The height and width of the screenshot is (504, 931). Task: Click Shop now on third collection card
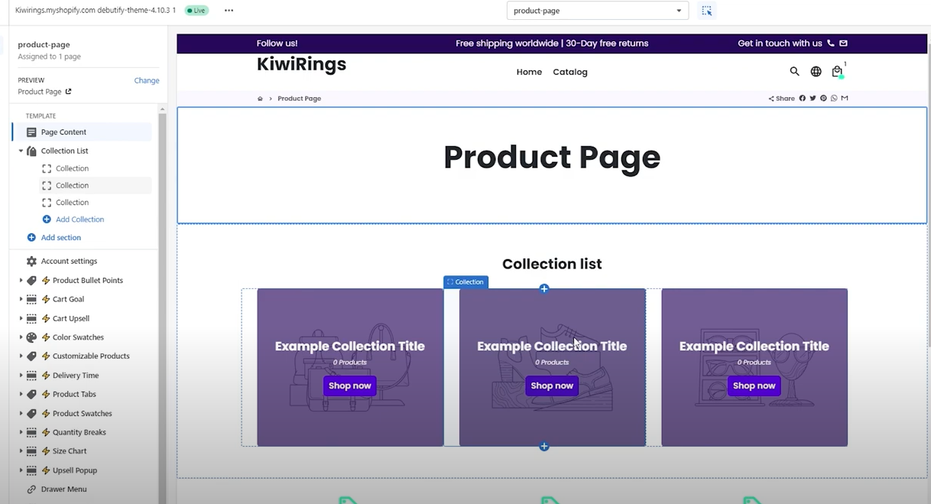click(754, 385)
